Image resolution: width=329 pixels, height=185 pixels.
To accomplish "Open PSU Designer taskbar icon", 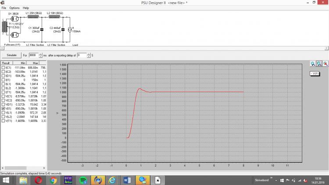I will [157, 180].
